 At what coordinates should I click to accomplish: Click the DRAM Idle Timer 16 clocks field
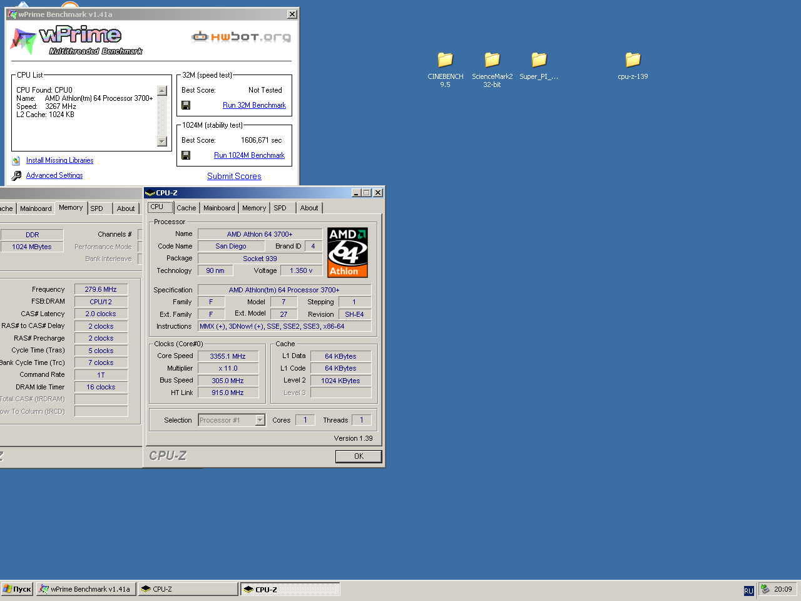[101, 387]
